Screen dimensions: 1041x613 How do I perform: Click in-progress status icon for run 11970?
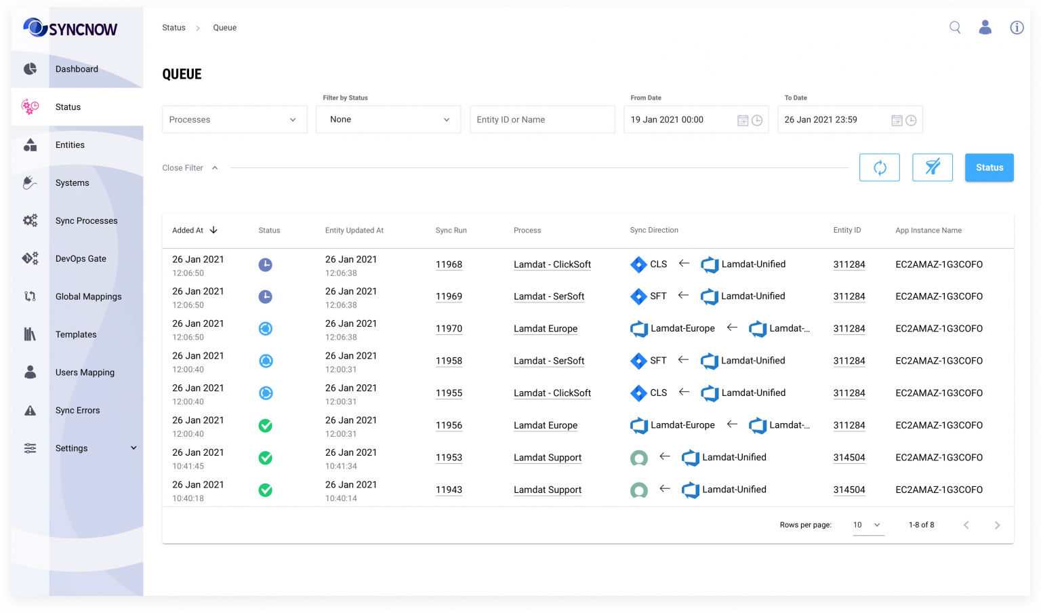pyautogui.click(x=266, y=329)
